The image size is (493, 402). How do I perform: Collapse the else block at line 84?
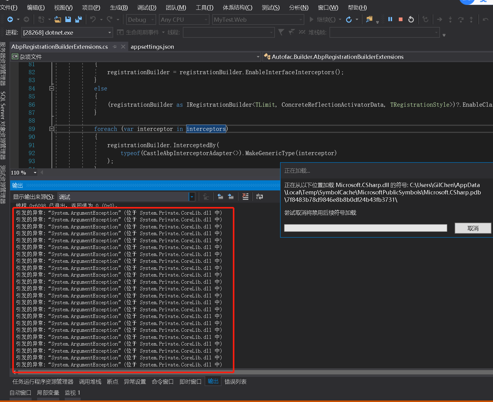point(52,88)
